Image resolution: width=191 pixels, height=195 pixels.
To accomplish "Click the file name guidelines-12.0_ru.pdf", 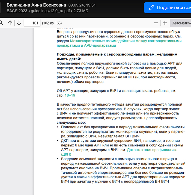I will pos(50,11).
